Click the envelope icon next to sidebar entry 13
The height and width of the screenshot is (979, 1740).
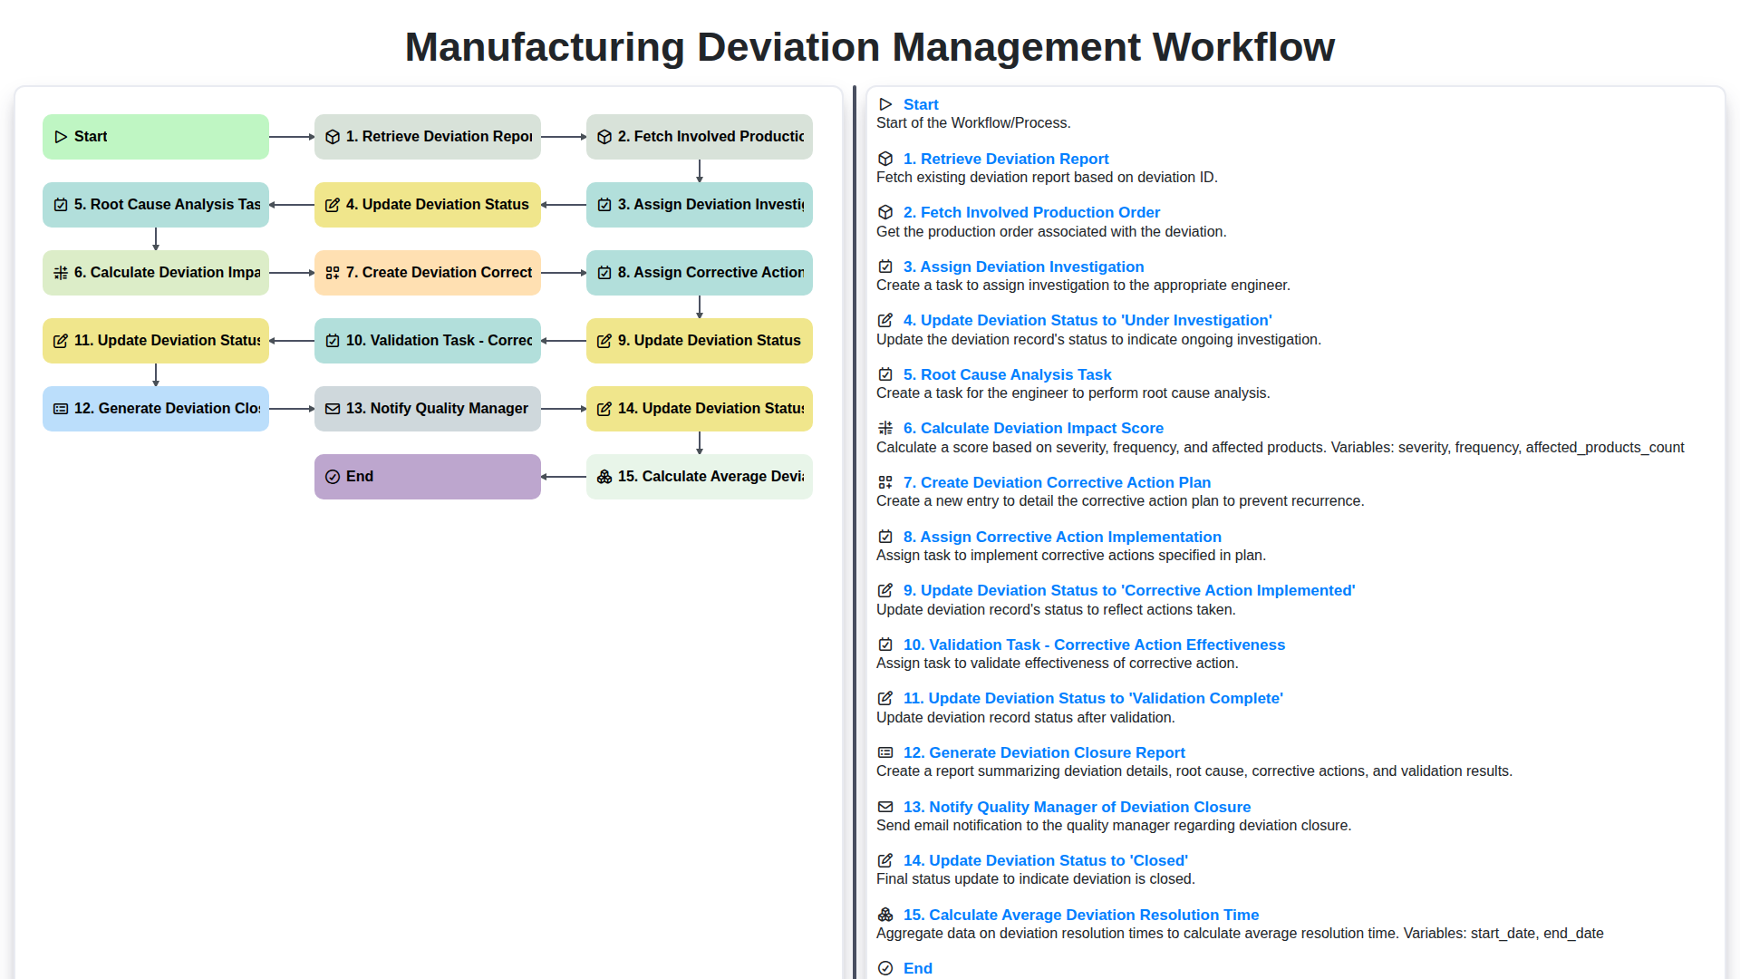(885, 807)
